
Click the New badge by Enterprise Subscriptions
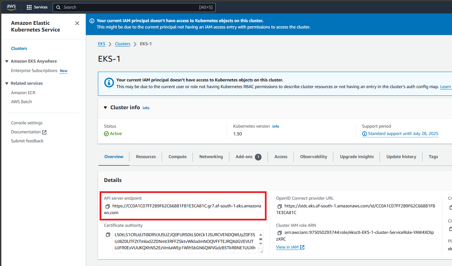point(63,71)
